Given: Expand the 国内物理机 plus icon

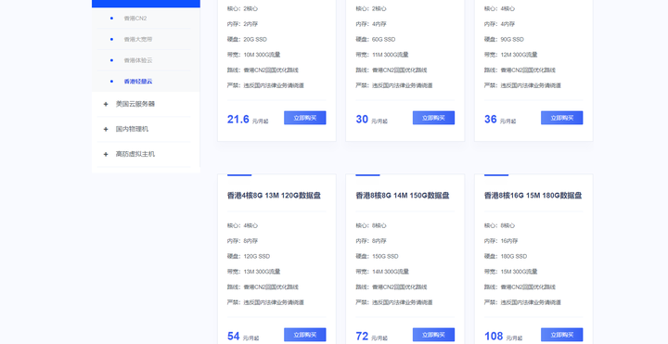Looking at the screenshot, I should click(x=106, y=129).
